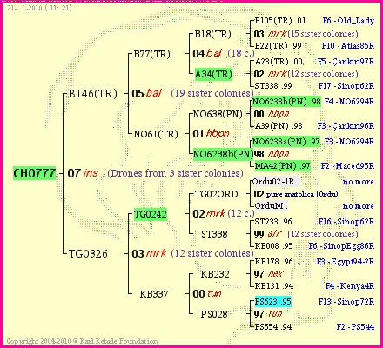Select the B18(TR) node

tap(212, 34)
